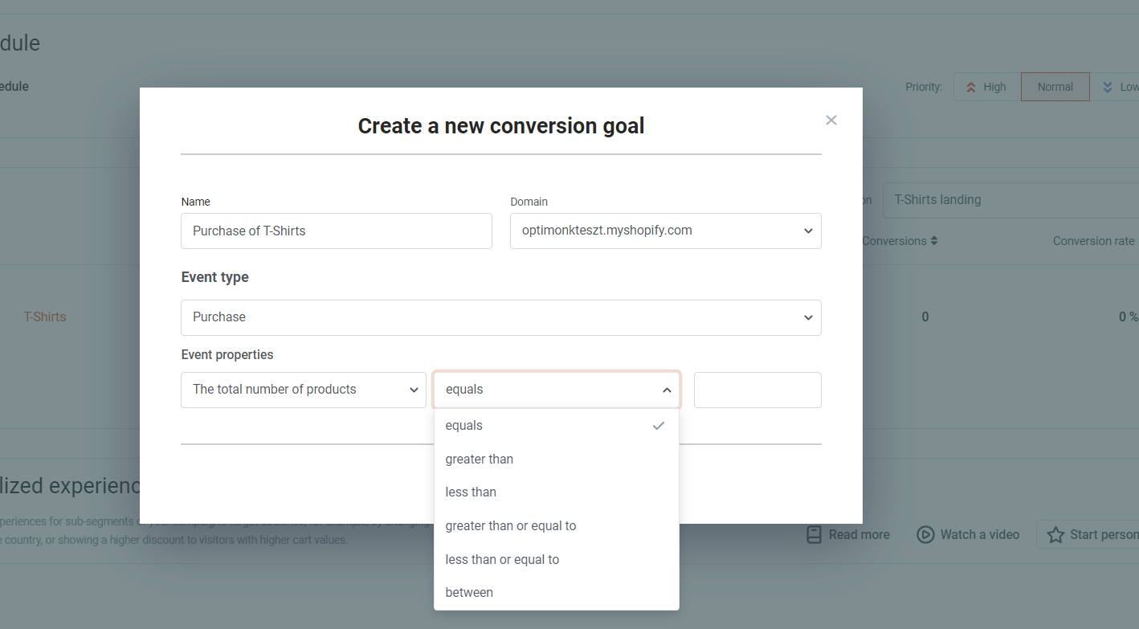Image resolution: width=1139 pixels, height=629 pixels.
Task: Click the High priority arrows icon
Action: tap(971, 87)
